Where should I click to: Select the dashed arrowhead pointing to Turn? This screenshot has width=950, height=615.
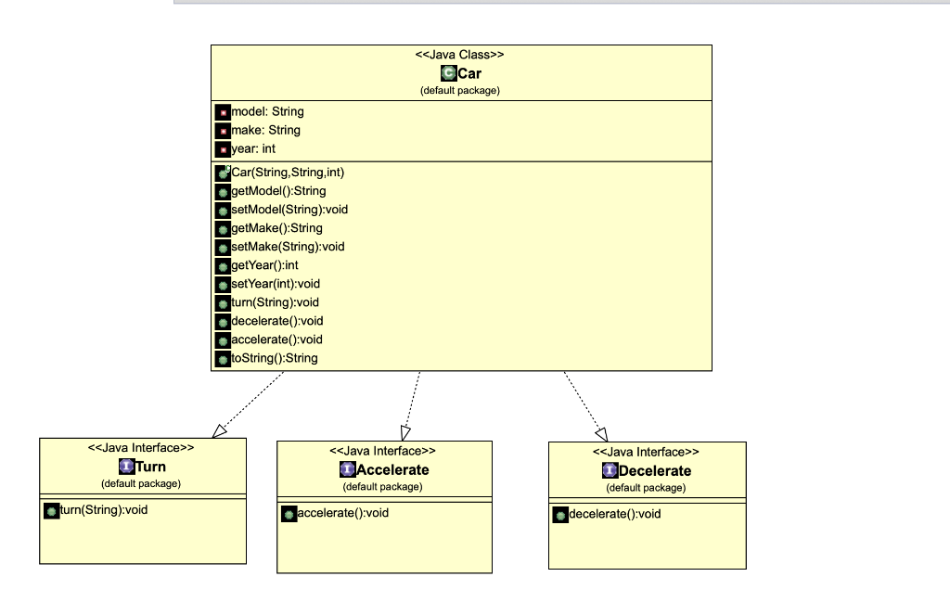[219, 430]
